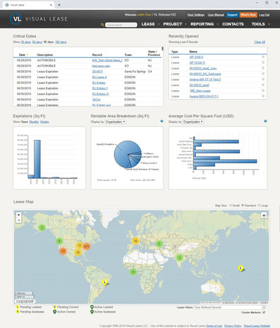Open the Privacy Policy link
The width and height of the screenshot is (280, 328).
click(x=233, y=326)
